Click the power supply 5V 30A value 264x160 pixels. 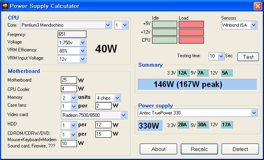[x=203, y=125]
